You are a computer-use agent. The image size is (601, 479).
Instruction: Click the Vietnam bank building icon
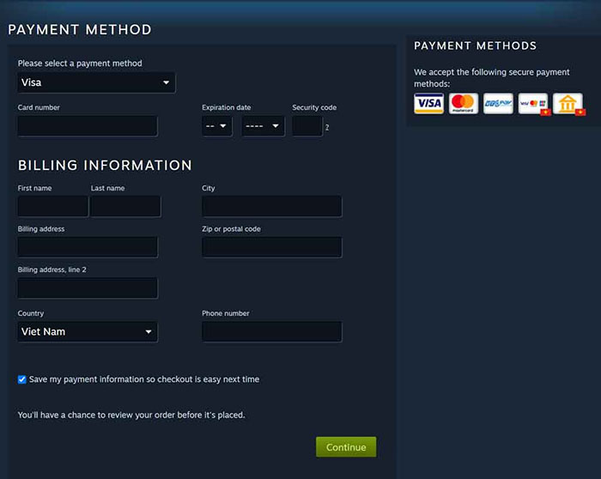point(568,104)
